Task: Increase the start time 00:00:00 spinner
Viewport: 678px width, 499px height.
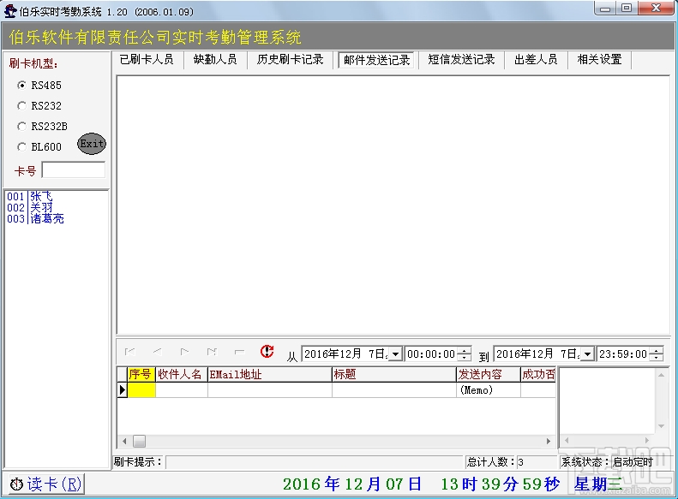Action: tap(465, 351)
